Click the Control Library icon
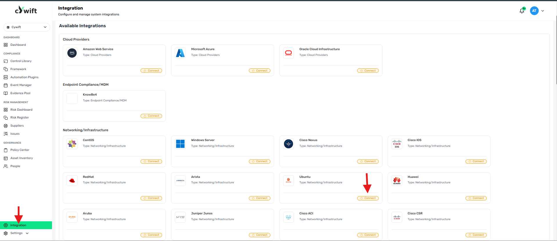The width and height of the screenshot is (557, 241). 6,61
